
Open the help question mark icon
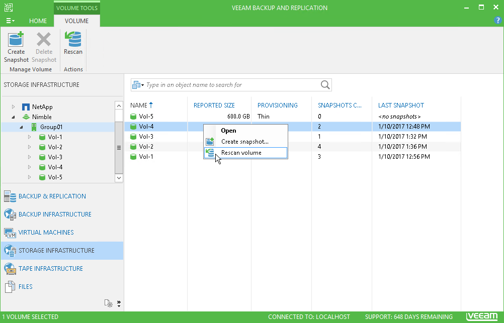click(497, 20)
